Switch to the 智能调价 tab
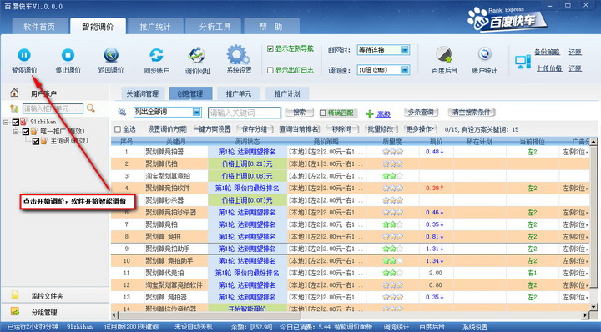Viewport: 601px width, 332px height. (98, 27)
